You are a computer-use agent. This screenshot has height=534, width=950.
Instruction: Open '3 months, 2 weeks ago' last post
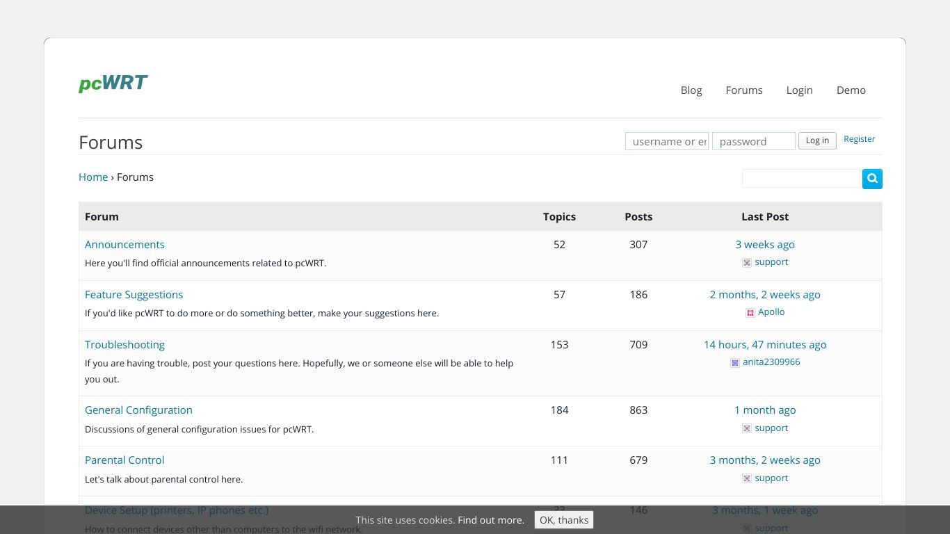(x=765, y=460)
